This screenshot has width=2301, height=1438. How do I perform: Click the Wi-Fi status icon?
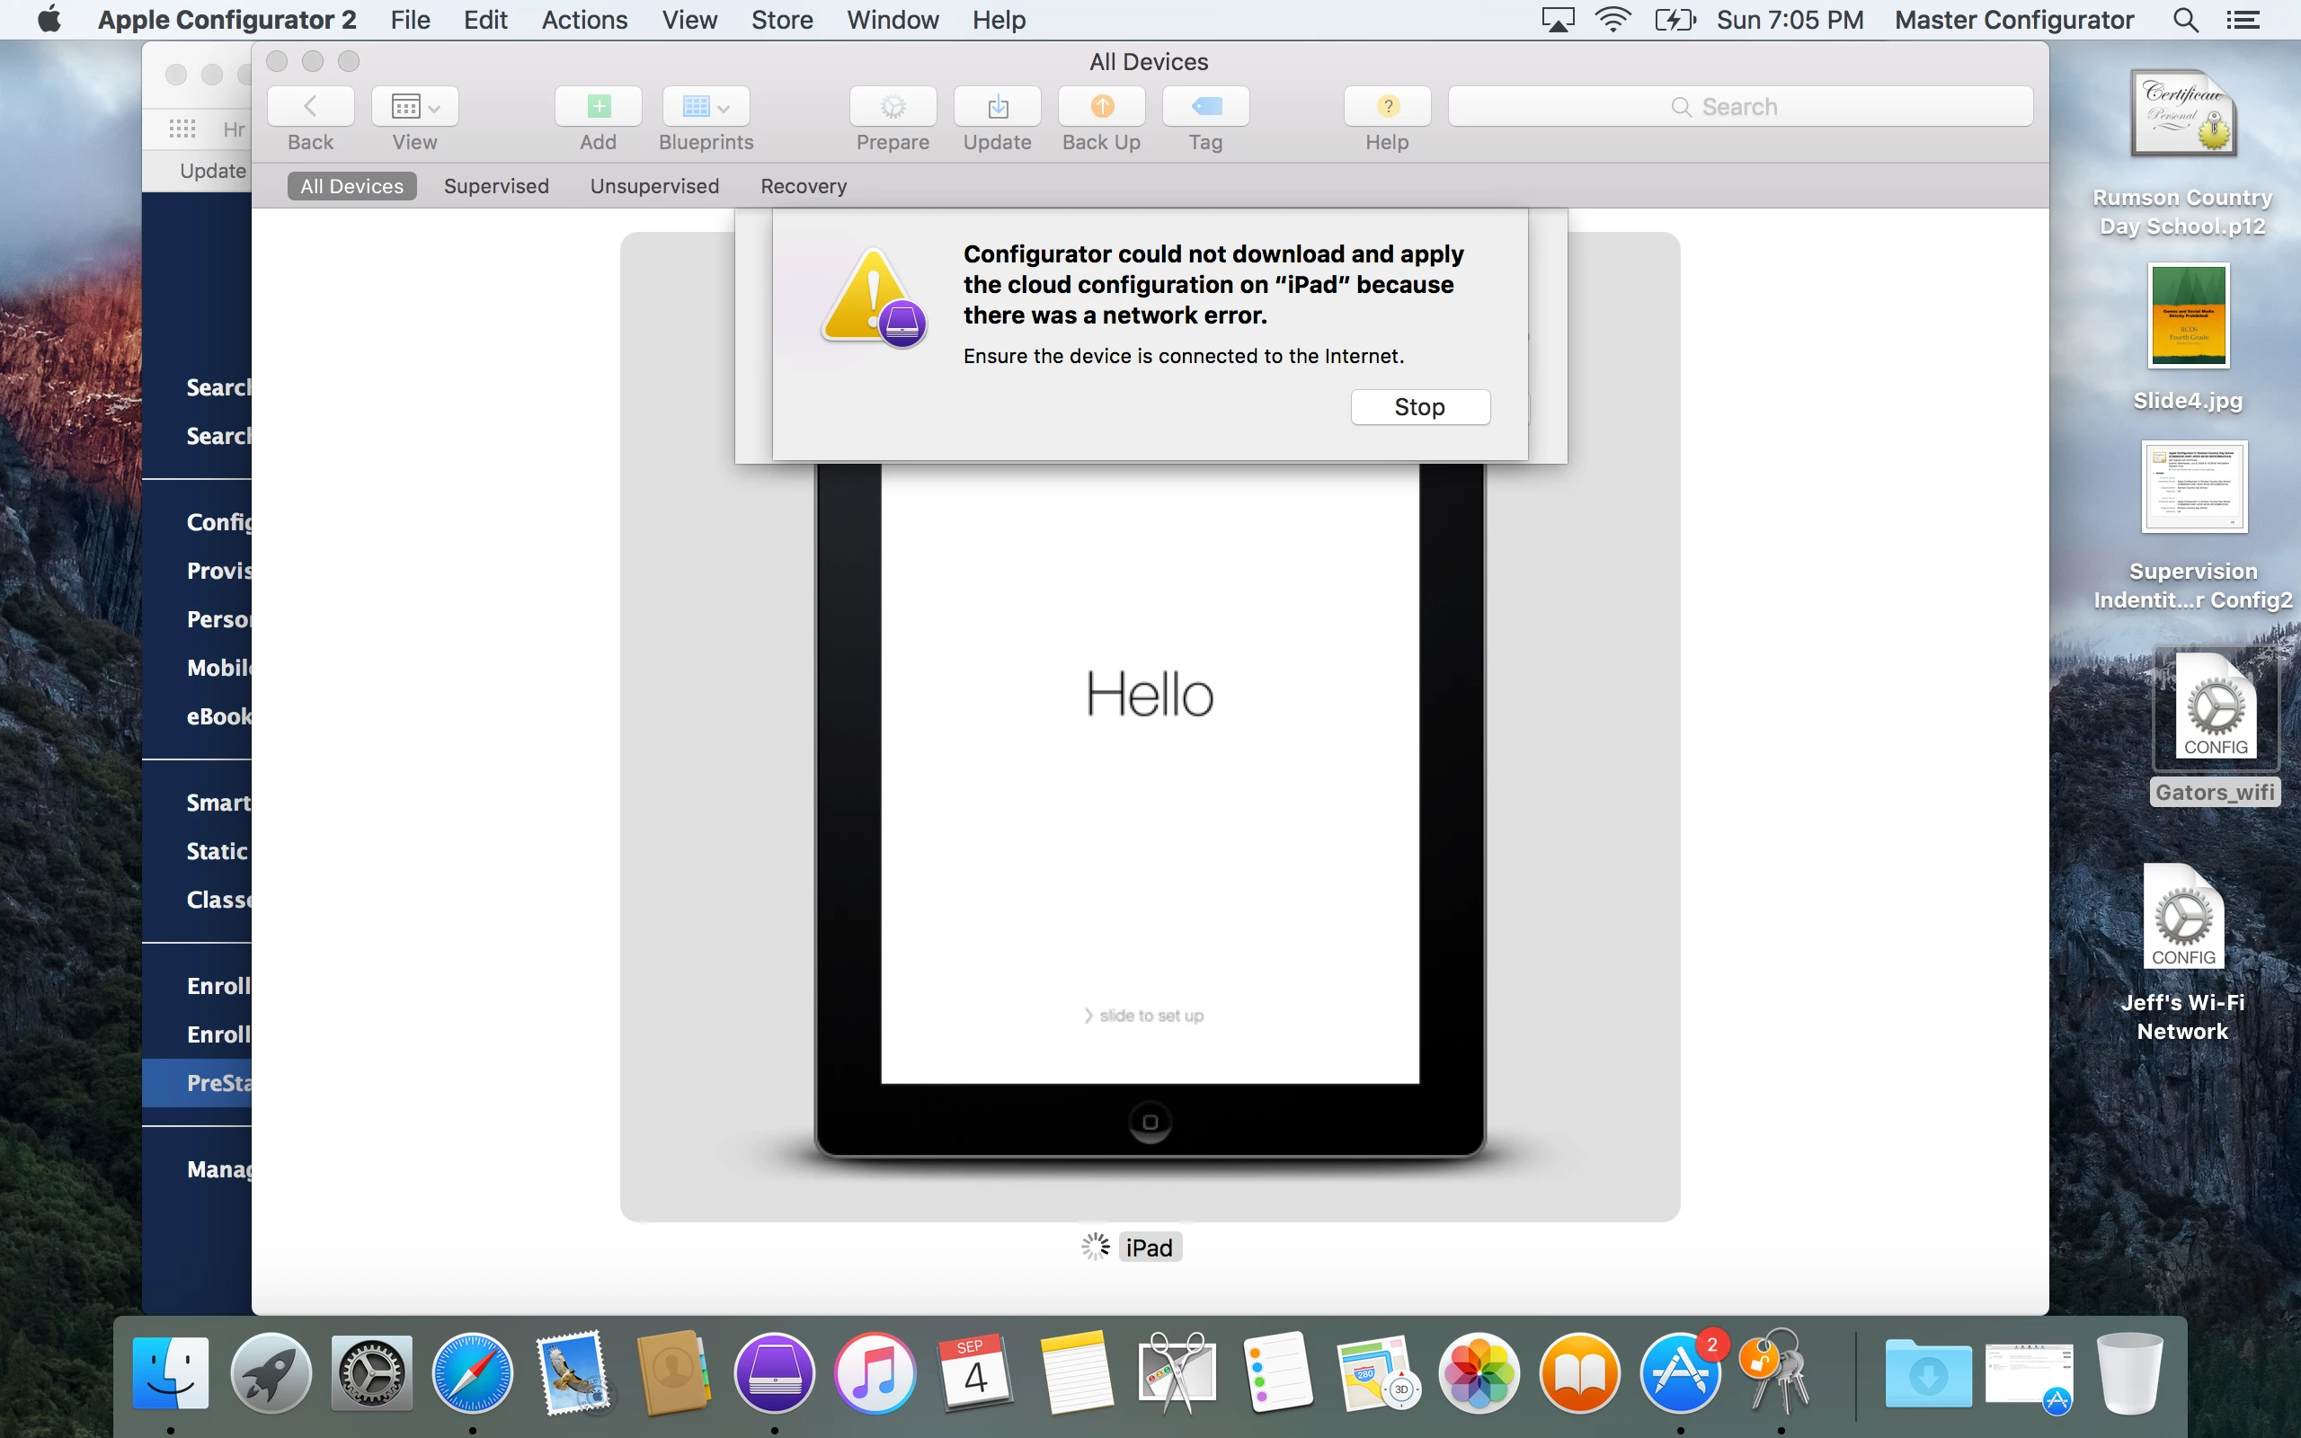(x=1613, y=19)
